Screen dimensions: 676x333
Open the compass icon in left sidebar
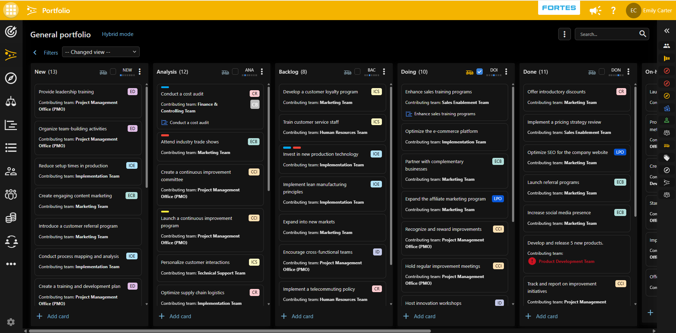pos(11,78)
